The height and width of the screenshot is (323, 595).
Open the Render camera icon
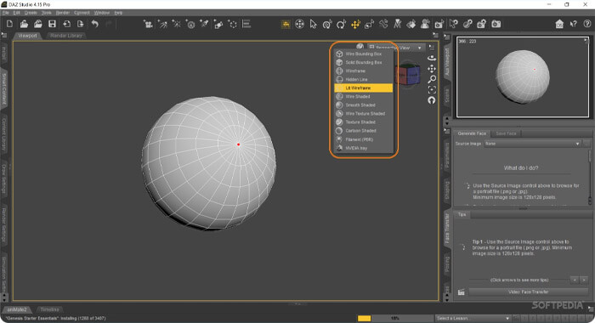[496, 25]
